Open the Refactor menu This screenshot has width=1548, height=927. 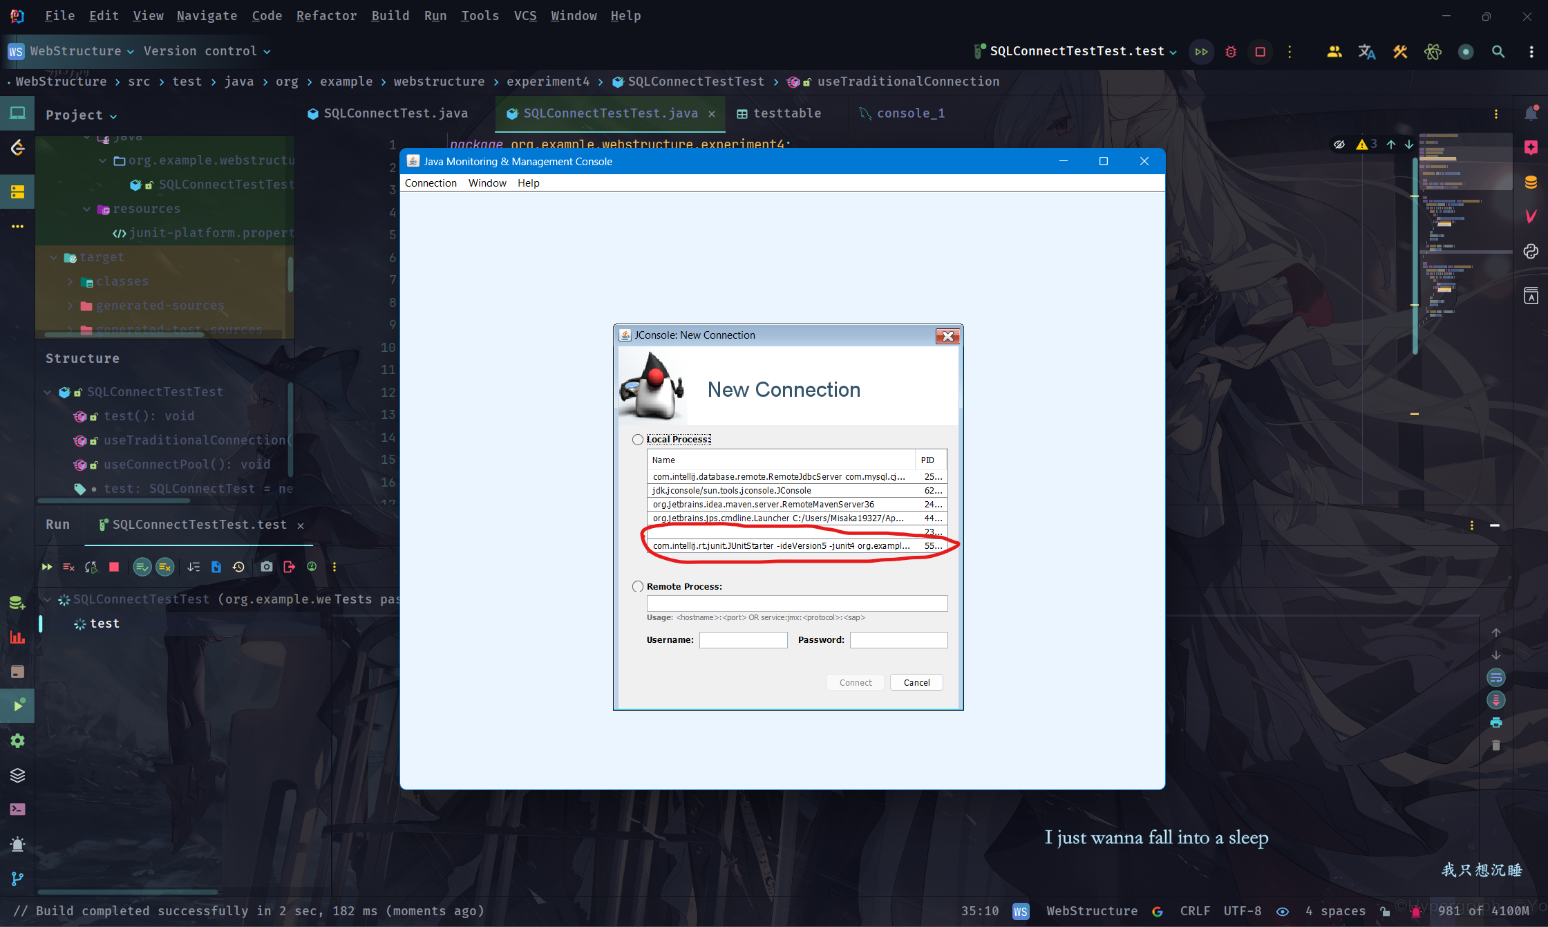click(326, 16)
